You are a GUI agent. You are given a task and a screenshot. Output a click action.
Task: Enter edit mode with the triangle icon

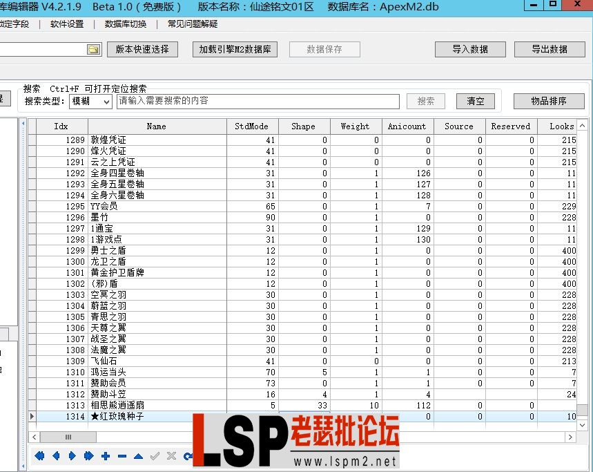(x=138, y=455)
